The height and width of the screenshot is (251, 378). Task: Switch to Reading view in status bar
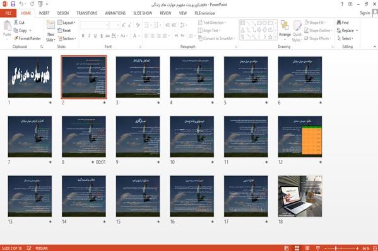[x=307, y=248]
